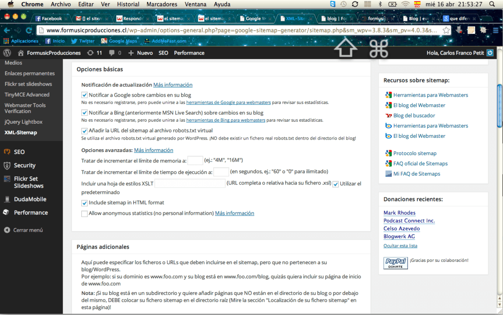Viewport: 503px width, 315px height.
Task: Click Aplicaciones apps grid icon in bookmarks bar
Action: 6,41
